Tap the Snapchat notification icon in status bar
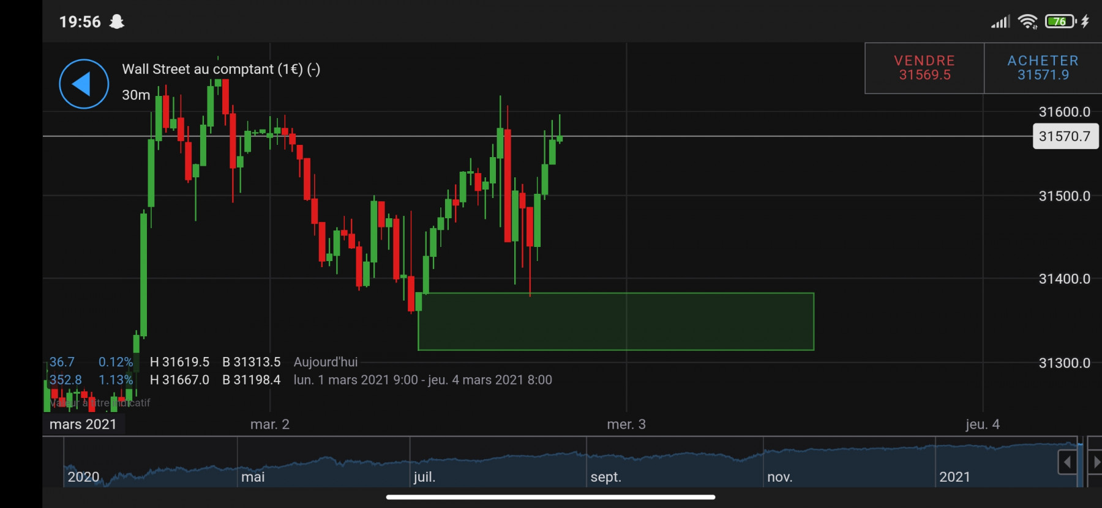This screenshot has width=1102, height=508. click(x=116, y=22)
